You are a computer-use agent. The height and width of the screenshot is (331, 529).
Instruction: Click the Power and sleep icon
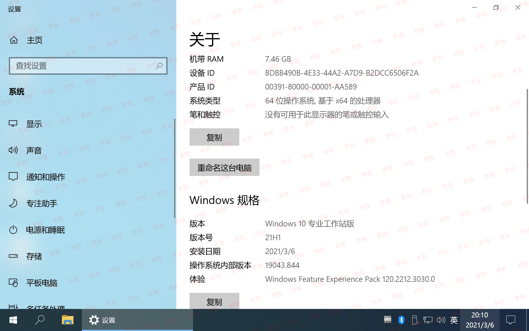[13, 229]
